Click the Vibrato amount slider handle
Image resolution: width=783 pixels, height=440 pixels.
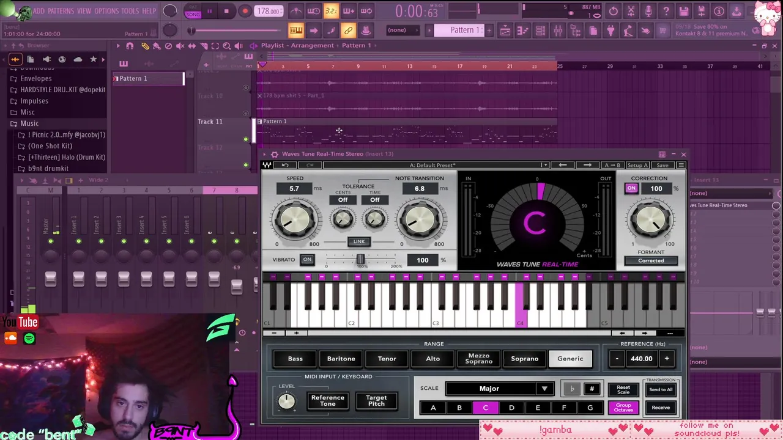[x=360, y=260]
